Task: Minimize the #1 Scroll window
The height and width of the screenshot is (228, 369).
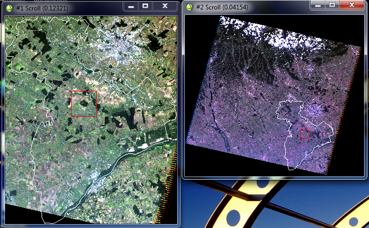Action: (131, 6)
